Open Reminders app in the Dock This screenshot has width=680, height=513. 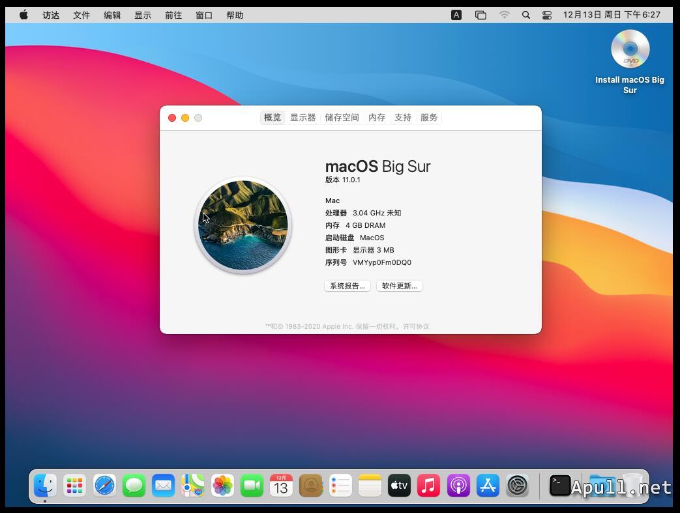point(340,485)
